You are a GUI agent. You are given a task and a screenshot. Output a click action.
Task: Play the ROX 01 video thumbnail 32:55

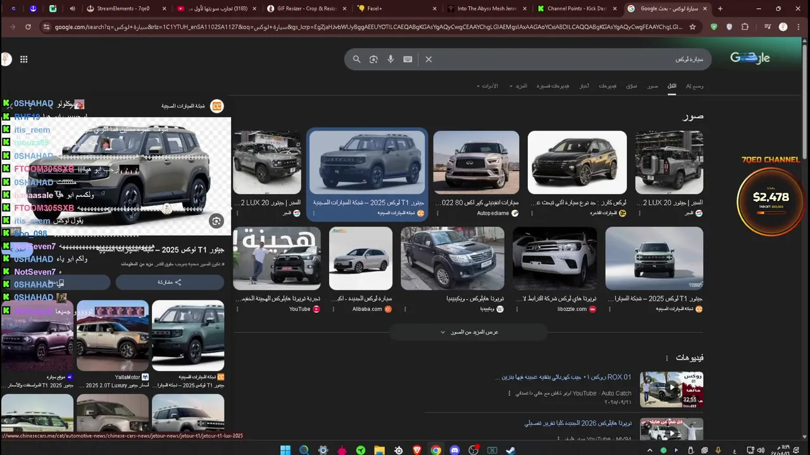671,389
